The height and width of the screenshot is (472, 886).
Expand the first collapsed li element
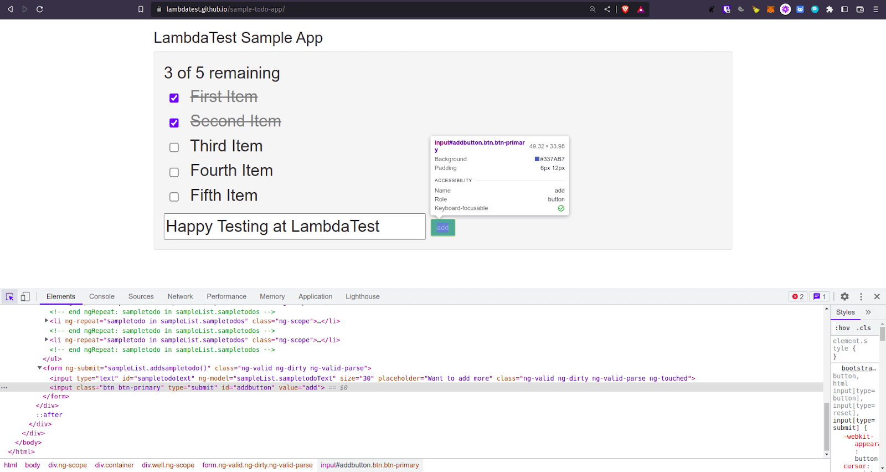pos(47,321)
